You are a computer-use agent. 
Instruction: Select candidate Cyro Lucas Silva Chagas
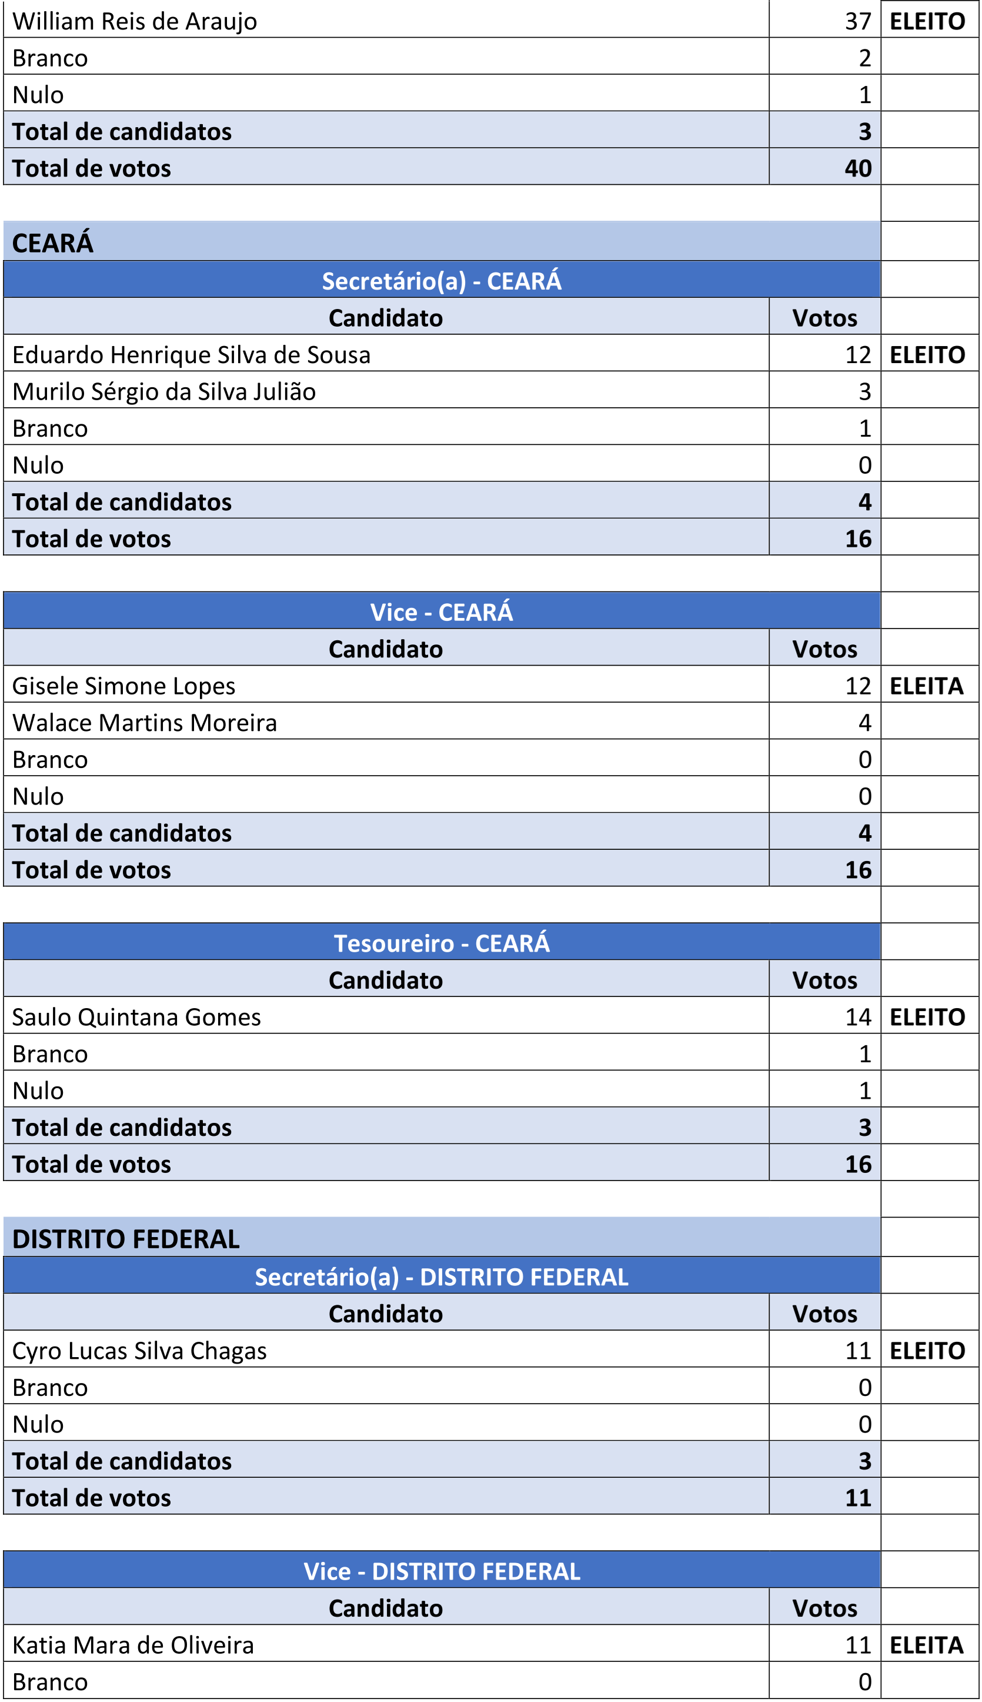[139, 1351]
